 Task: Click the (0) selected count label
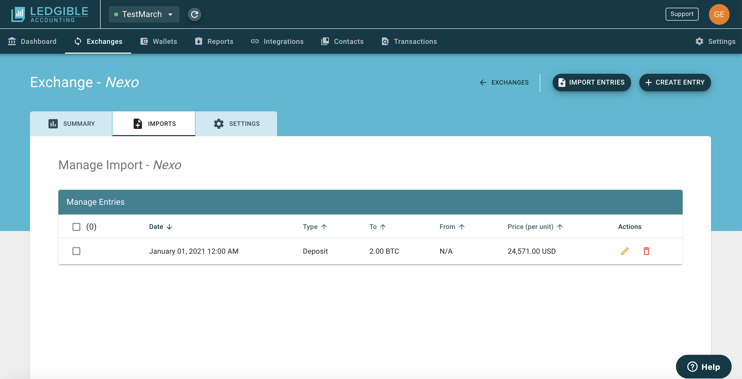(91, 227)
